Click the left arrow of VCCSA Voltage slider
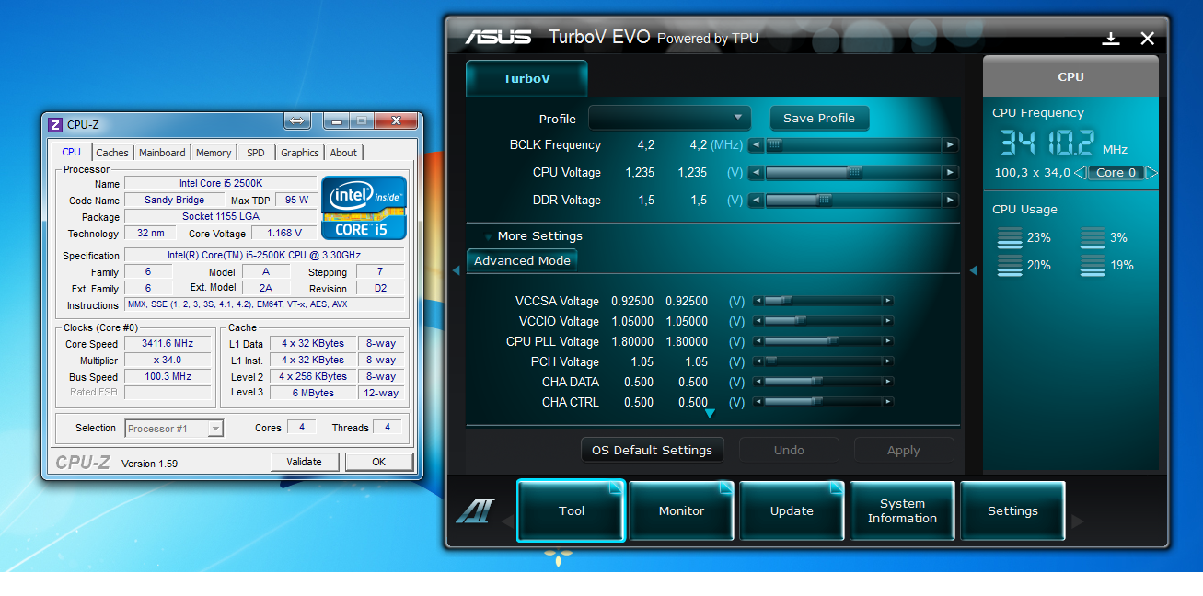This screenshot has width=1203, height=596. click(x=758, y=301)
